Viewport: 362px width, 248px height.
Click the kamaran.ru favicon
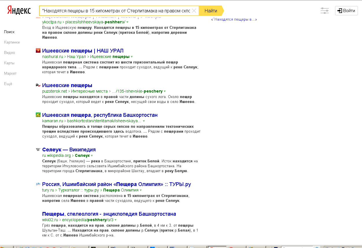(38, 115)
